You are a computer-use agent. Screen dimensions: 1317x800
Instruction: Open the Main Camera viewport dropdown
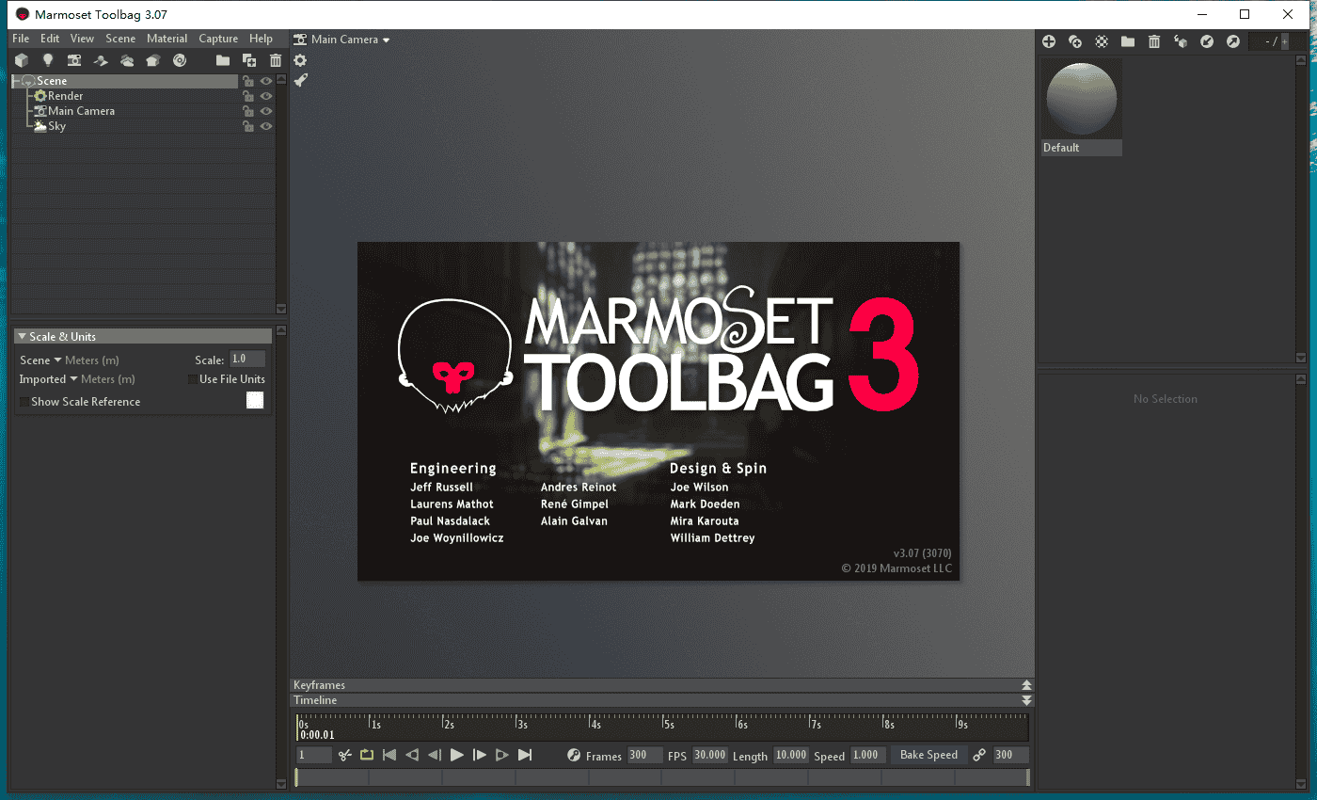(341, 40)
